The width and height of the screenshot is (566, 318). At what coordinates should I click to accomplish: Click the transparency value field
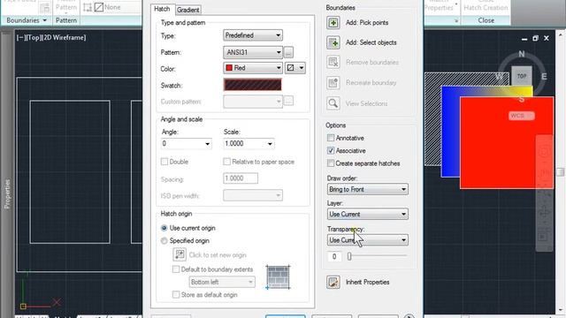tap(334, 256)
